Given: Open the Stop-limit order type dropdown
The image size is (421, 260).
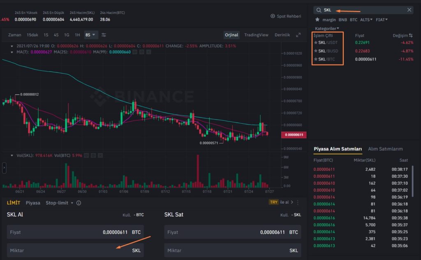Looking at the screenshot, I should (59, 203).
